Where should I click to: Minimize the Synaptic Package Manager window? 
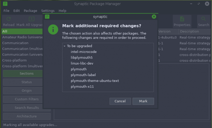[x=191, y=4]
